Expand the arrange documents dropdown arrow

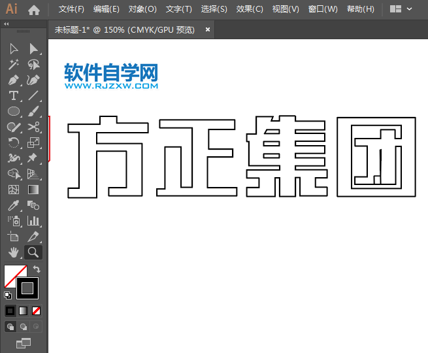coord(410,9)
